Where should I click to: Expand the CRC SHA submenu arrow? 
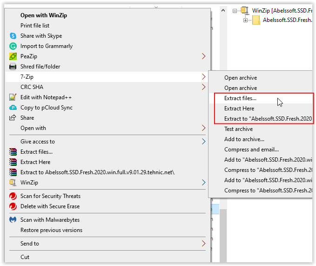pyautogui.click(x=203, y=87)
